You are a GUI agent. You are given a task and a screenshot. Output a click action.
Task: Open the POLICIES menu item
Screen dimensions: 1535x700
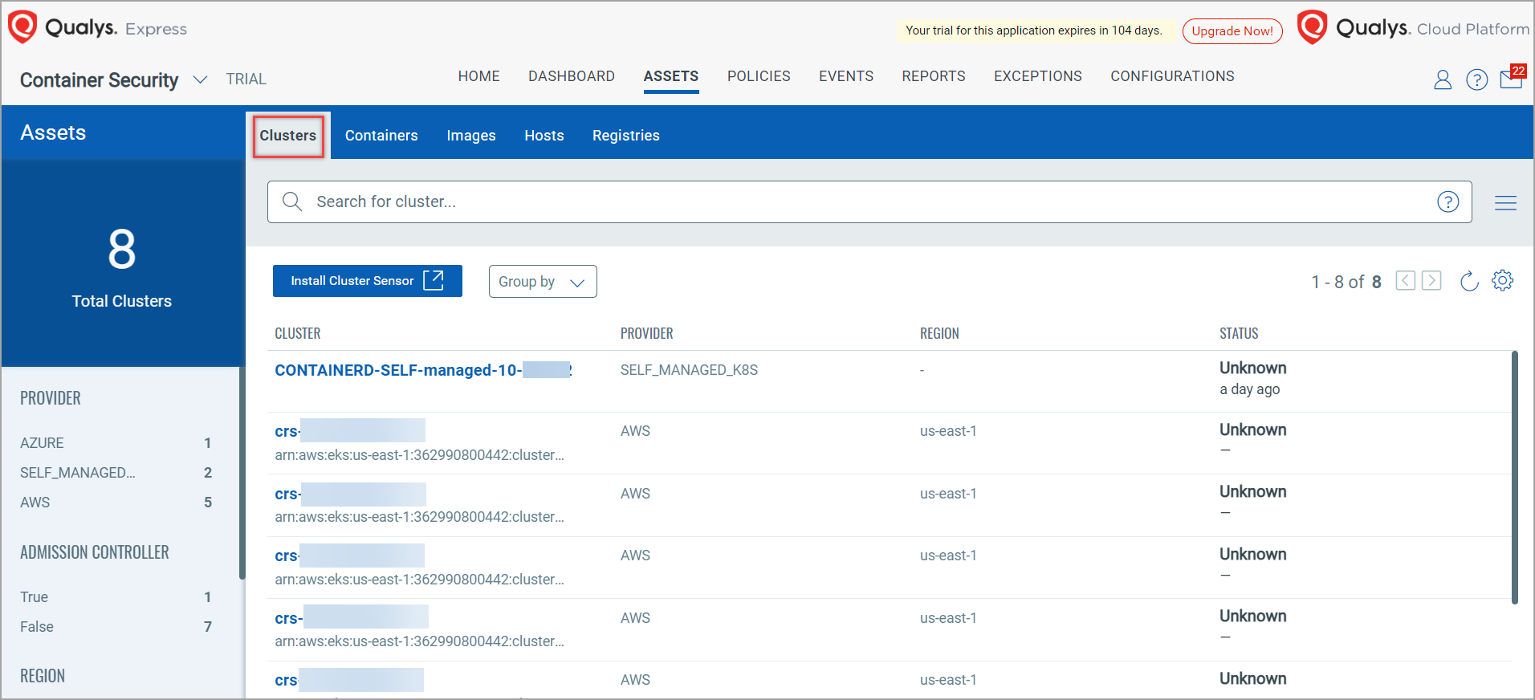click(758, 76)
